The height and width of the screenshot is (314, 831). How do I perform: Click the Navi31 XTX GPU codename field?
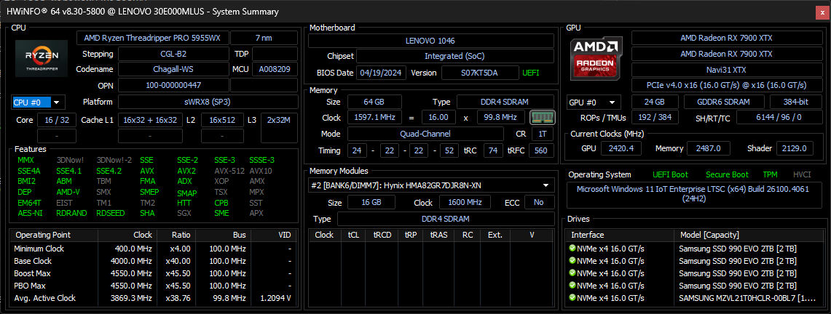[x=727, y=70]
